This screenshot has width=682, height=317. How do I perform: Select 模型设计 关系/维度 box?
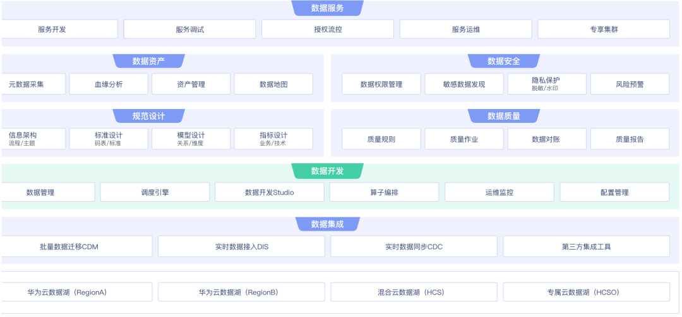coord(191,139)
